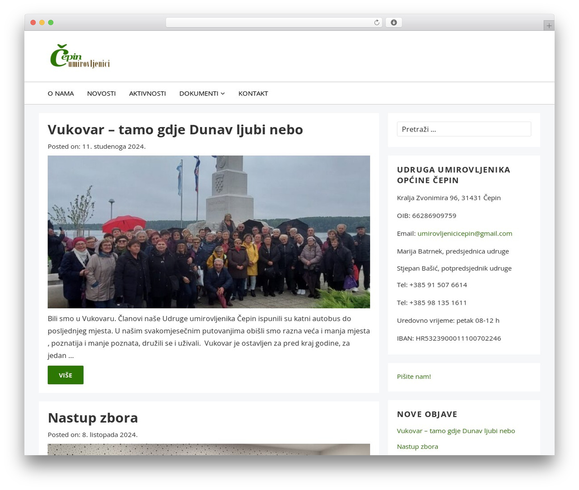Open the AKTIVNOSTI menu item
The image size is (579, 490).
coord(147,94)
